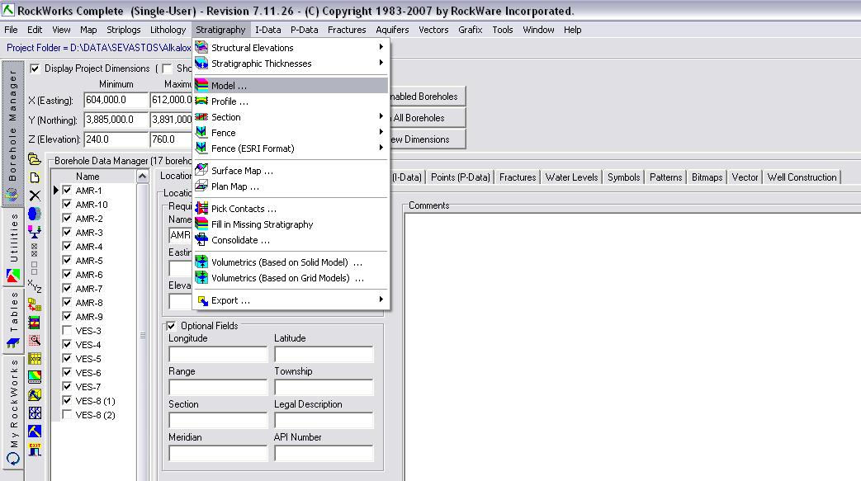Click the rainbow contour map icon

[35, 377]
